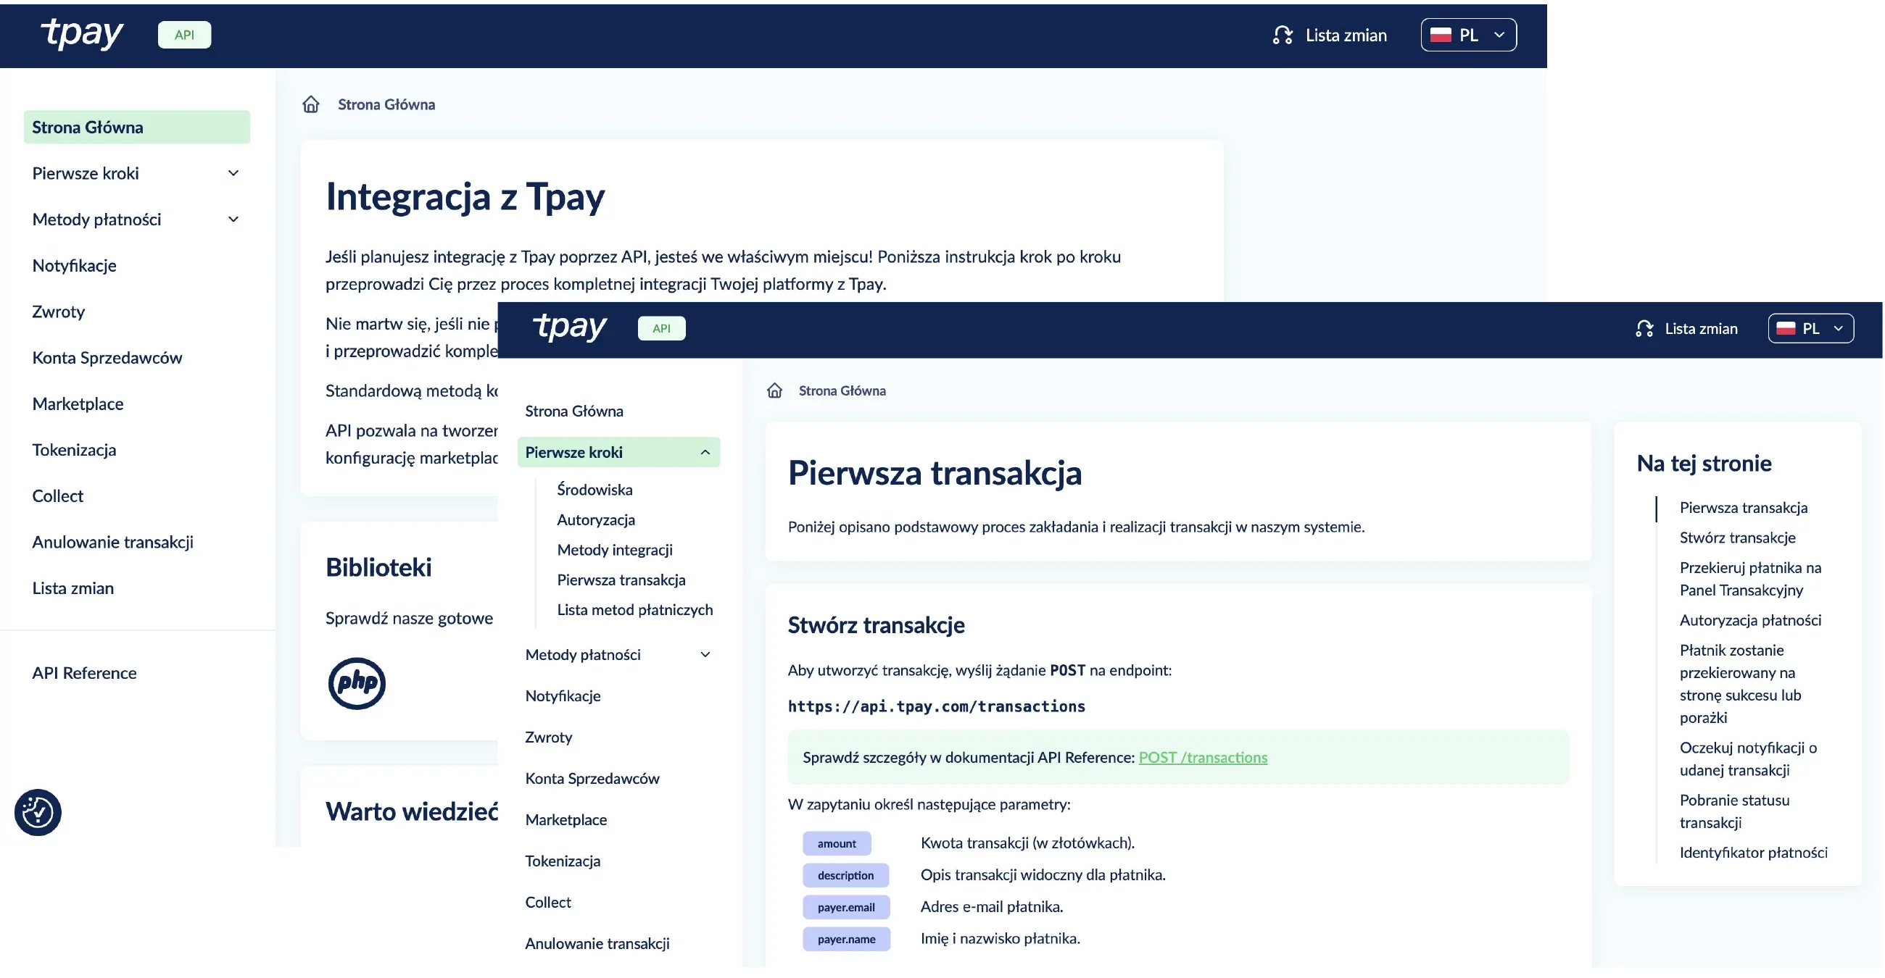Jump to Autoryzacja płatności via on-page navigation

click(1750, 620)
